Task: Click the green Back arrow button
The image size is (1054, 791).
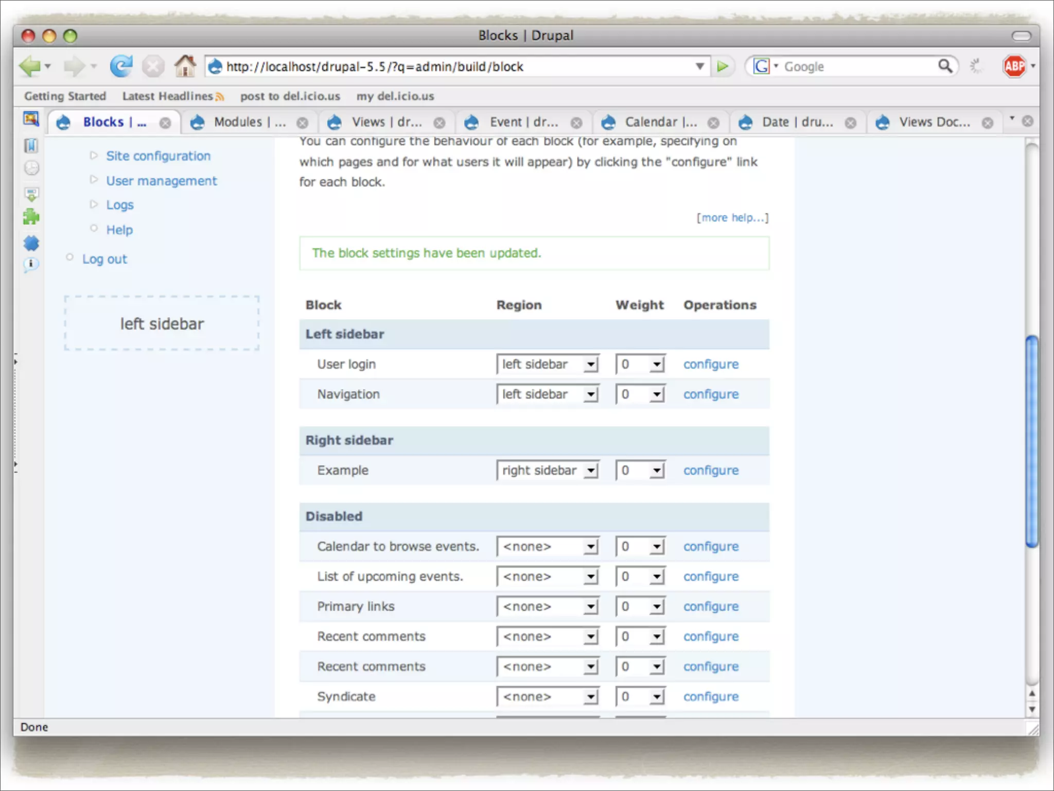Action: 29,66
